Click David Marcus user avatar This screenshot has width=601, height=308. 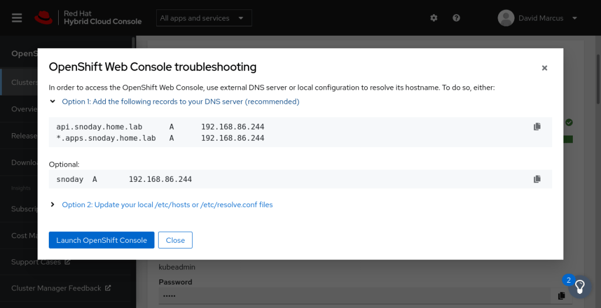click(506, 18)
